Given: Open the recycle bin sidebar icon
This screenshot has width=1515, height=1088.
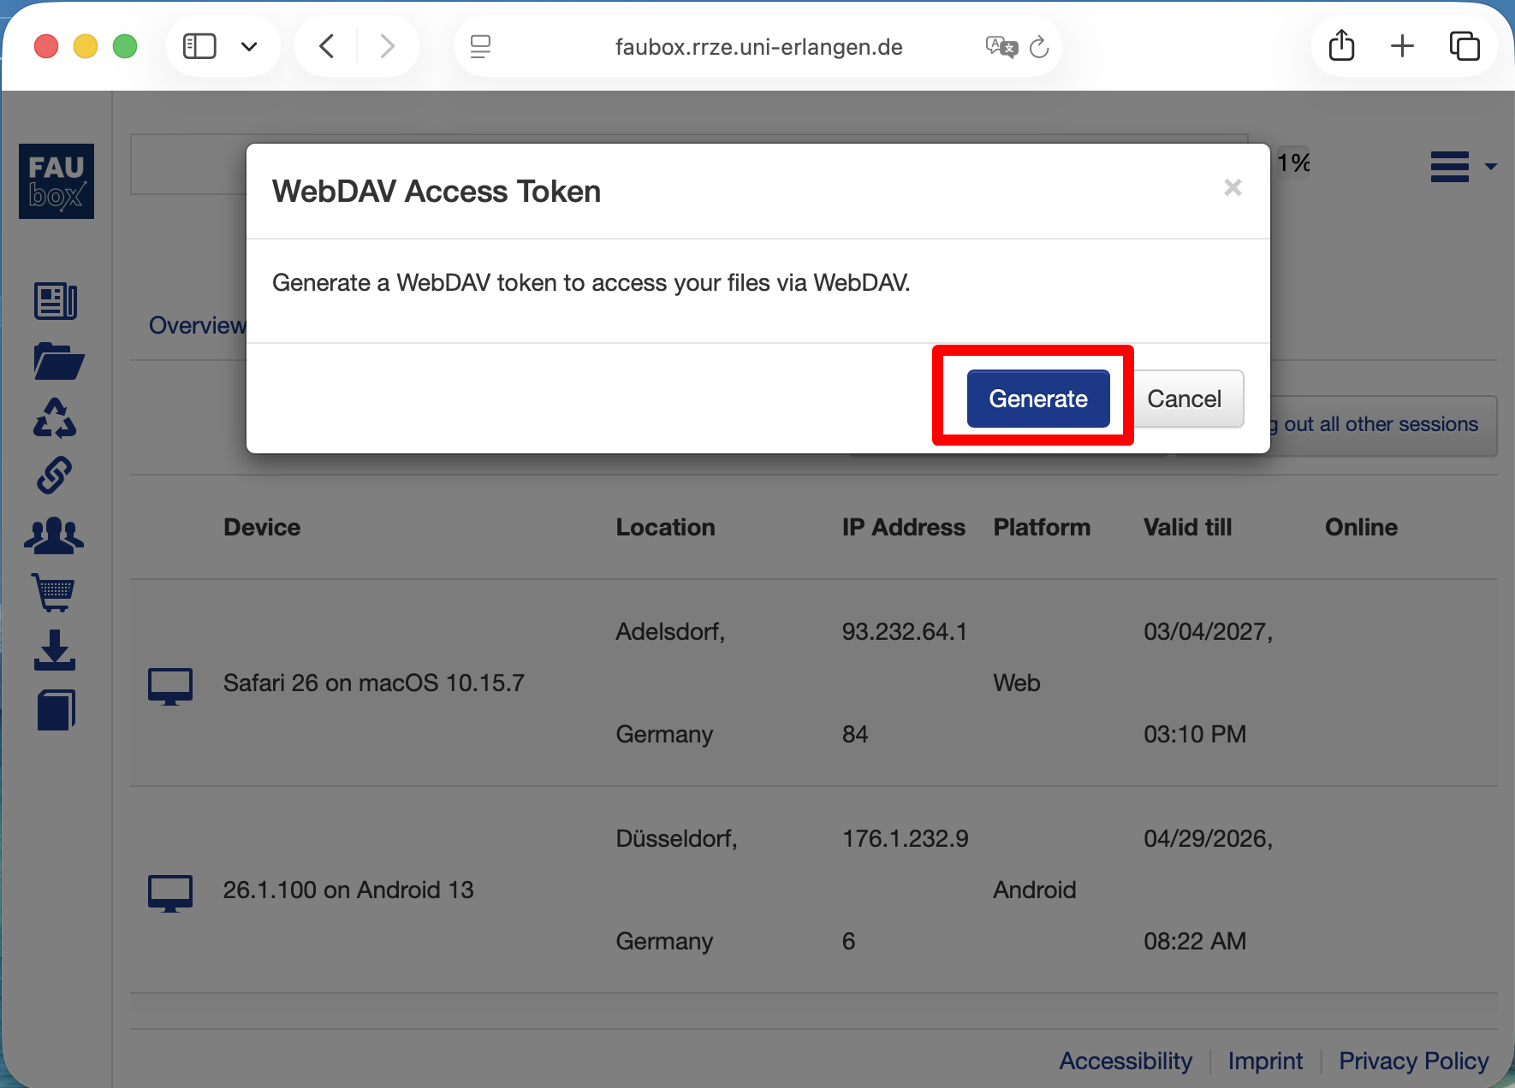Looking at the screenshot, I should tap(56, 418).
